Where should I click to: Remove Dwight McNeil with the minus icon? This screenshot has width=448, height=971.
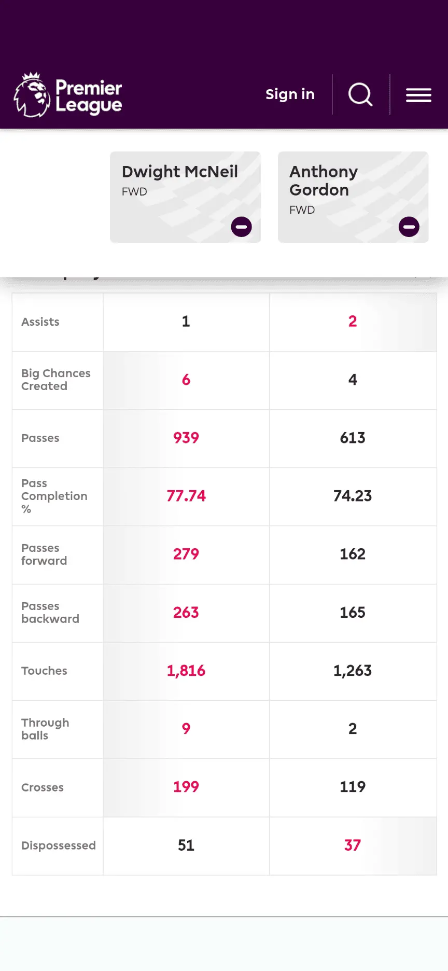(x=241, y=227)
